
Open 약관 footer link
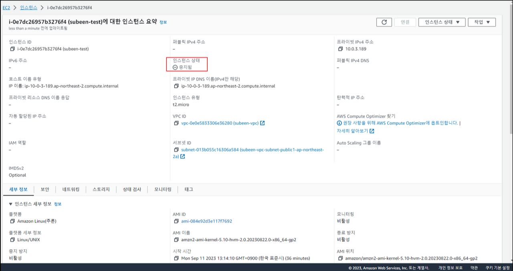474,268
